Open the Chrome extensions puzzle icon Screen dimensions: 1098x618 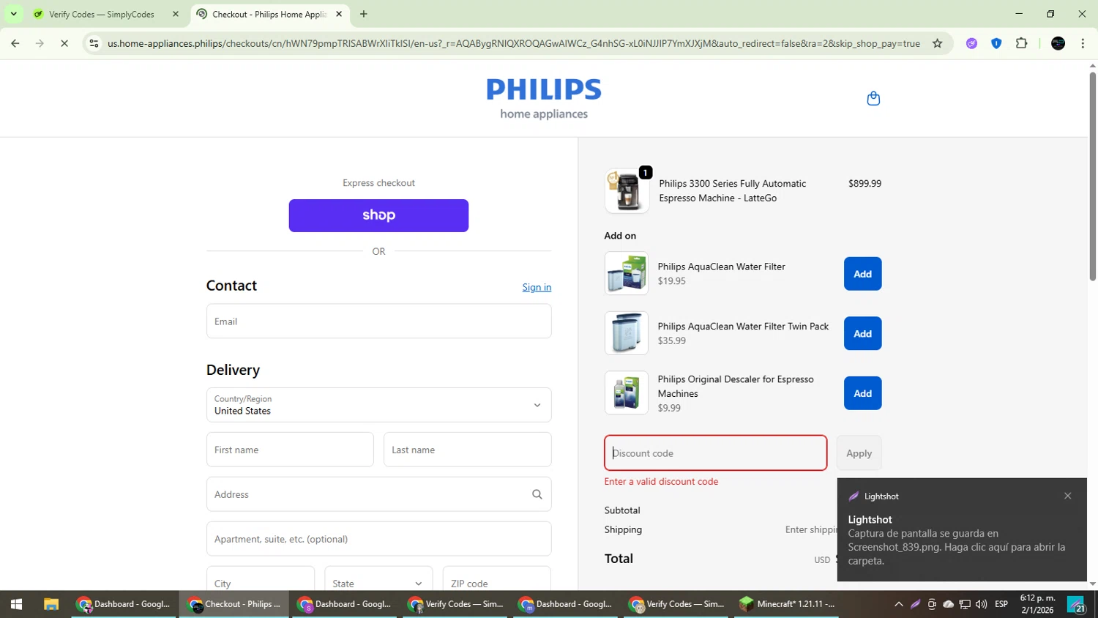1022,43
